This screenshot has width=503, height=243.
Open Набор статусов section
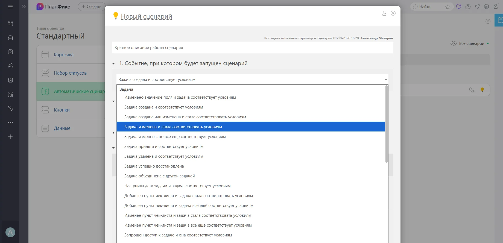[x=71, y=73]
